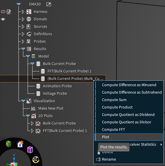Viewport: 165px width, 166px height.
Task: Click the purple cube icon on view wheel
Action: click(30, 150)
